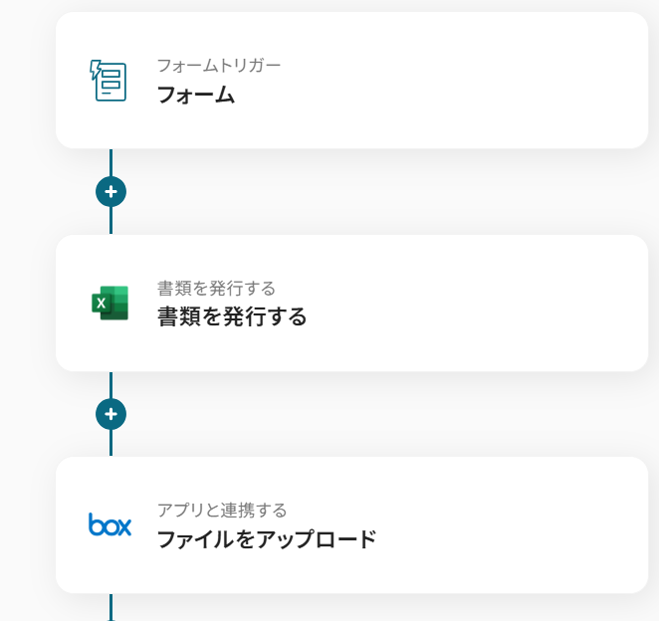Select the Box upload card's empty area
The height and width of the screenshot is (621, 659).
click(498, 525)
